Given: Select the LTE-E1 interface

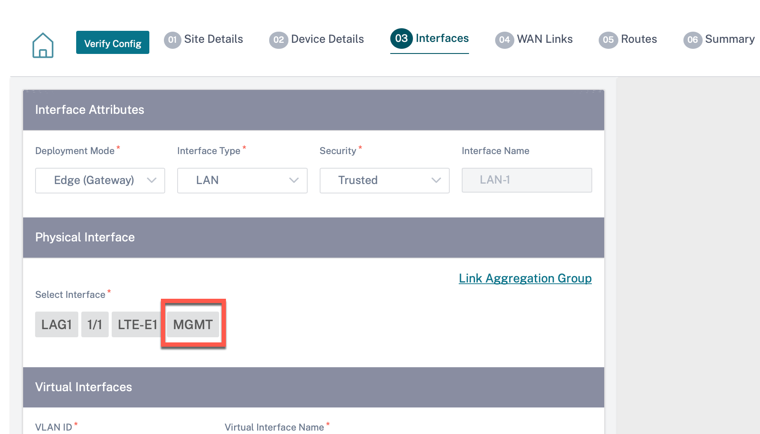Looking at the screenshot, I should 137,324.
